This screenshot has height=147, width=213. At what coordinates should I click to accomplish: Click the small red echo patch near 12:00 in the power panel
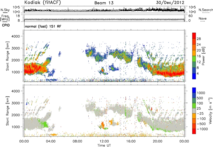103,70
